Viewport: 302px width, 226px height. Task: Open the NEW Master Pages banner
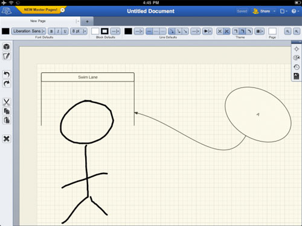pyautogui.click(x=40, y=10)
